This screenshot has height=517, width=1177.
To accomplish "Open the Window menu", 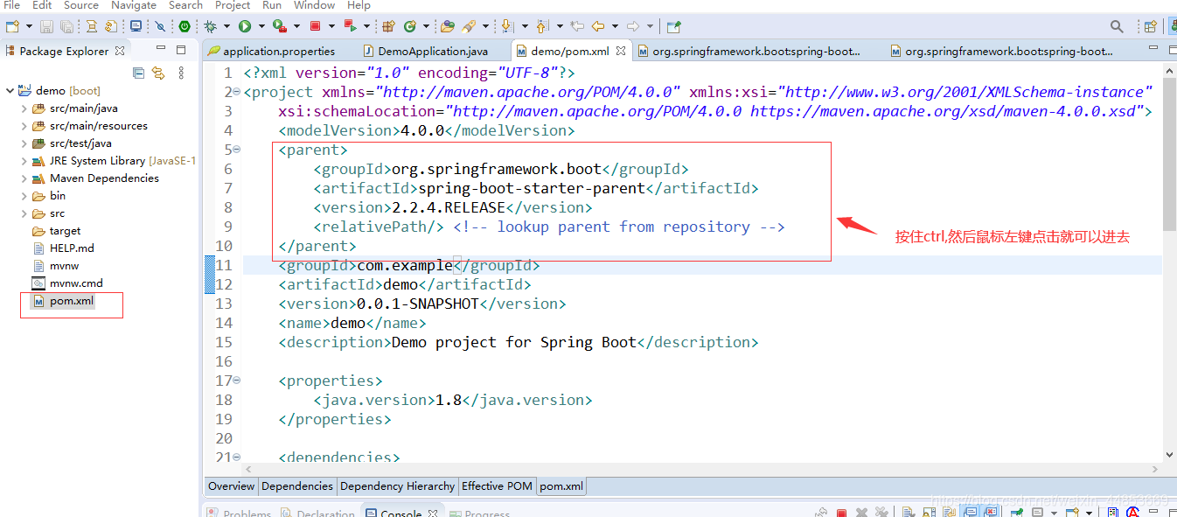I will 314,5.
